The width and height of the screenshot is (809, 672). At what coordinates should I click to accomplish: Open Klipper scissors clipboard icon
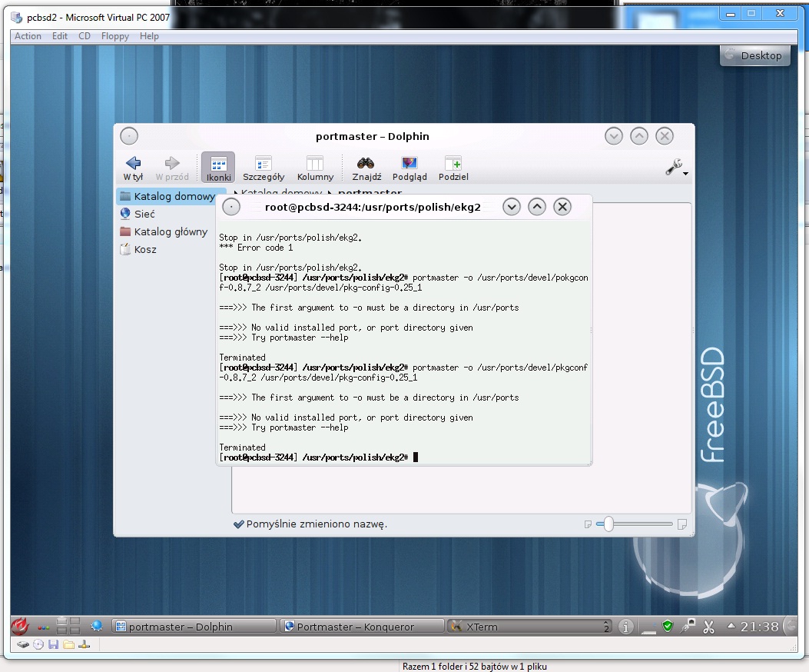708,627
